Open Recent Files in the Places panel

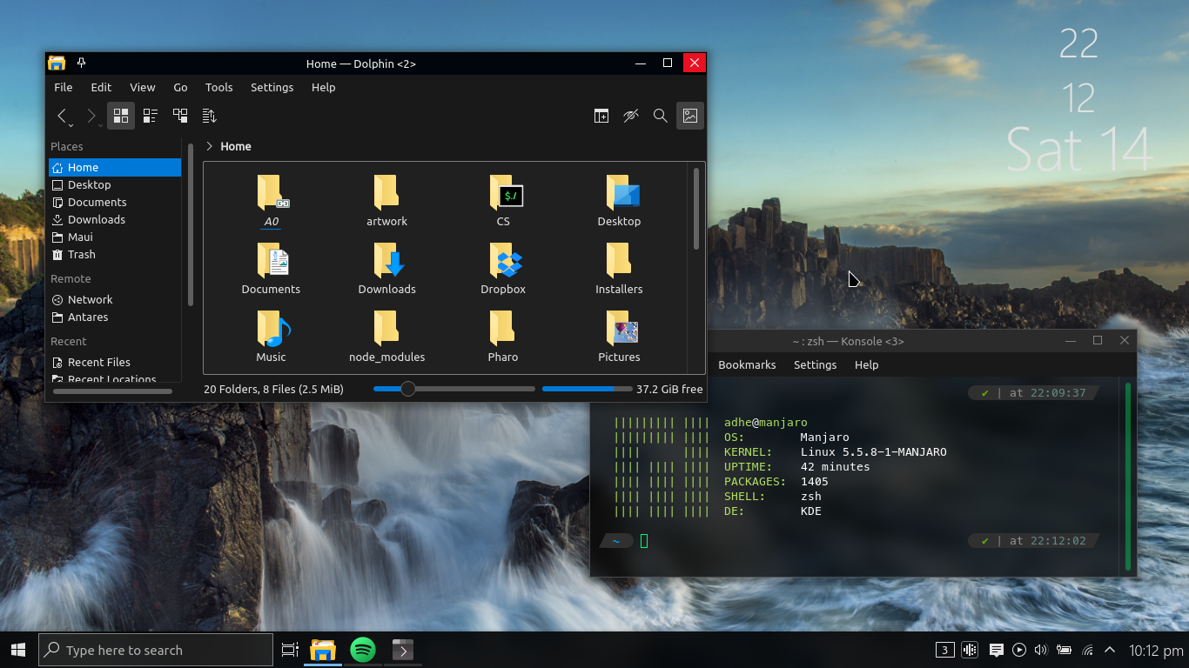click(115, 362)
